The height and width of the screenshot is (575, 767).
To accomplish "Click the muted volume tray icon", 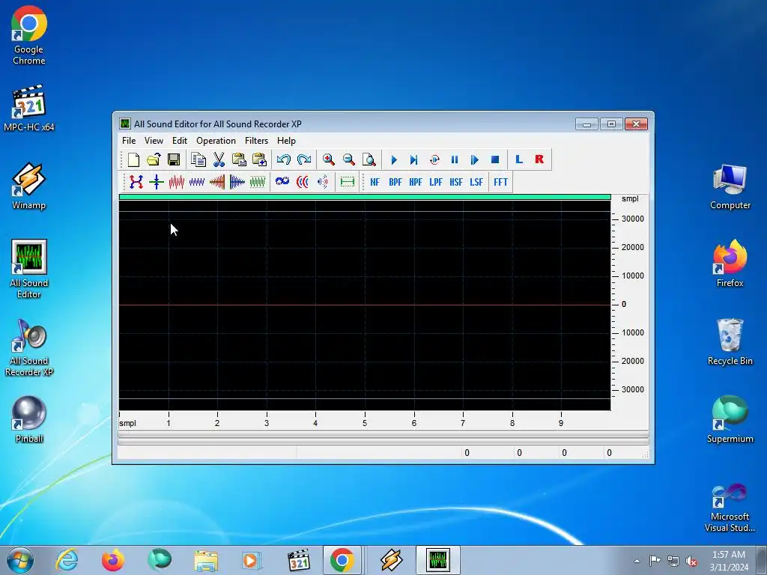I will 691,561.
